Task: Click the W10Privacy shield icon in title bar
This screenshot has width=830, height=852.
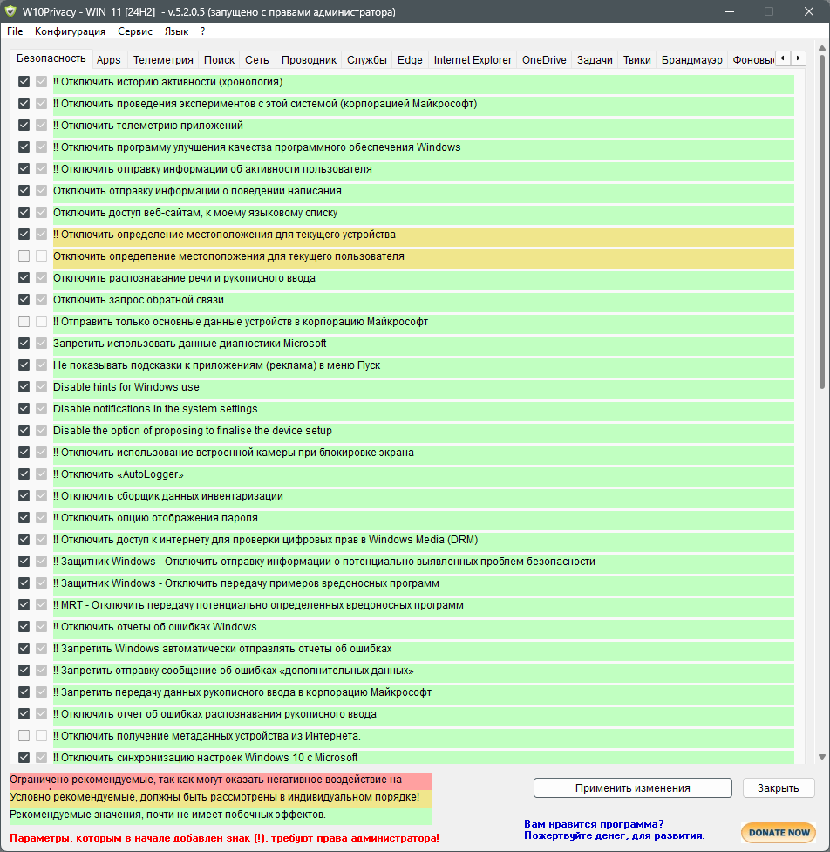Action: (x=10, y=11)
